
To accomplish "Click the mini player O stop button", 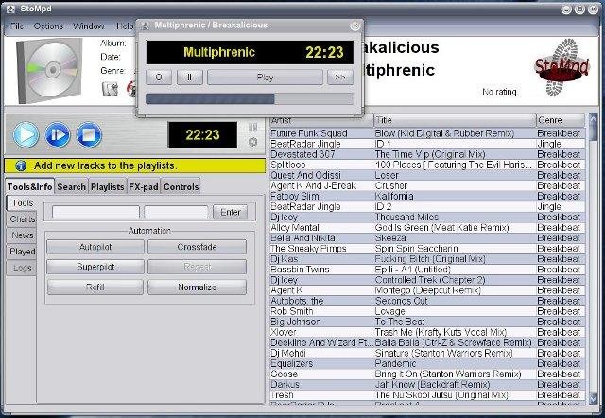I will click(159, 78).
